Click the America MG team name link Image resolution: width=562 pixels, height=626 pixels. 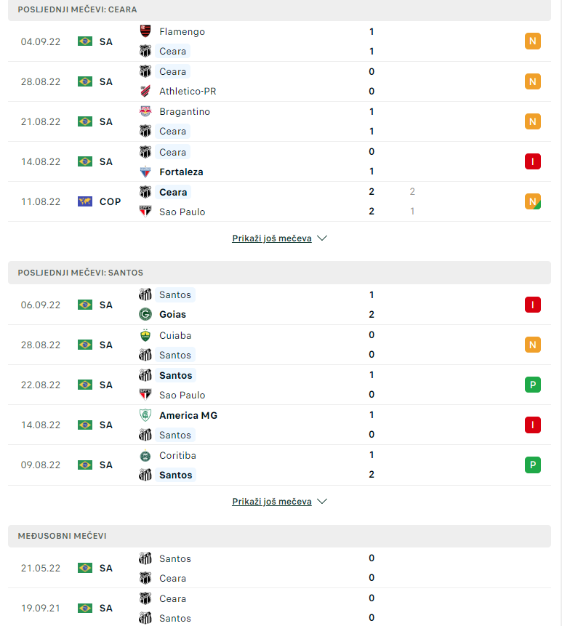coord(188,416)
